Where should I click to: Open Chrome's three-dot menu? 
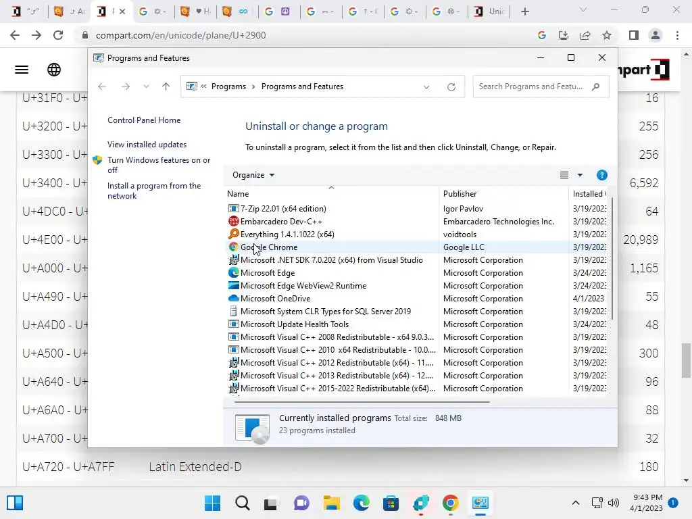click(677, 35)
